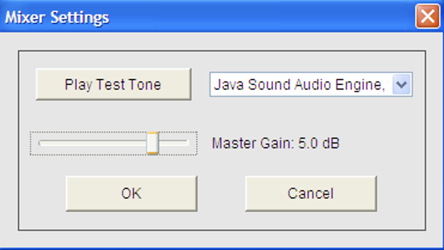Image resolution: width=444 pixels, height=250 pixels.
Task: Select the mixer combo box text field
Action: pyautogui.click(x=301, y=84)
